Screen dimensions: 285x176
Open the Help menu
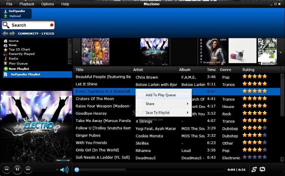point(65,4)
